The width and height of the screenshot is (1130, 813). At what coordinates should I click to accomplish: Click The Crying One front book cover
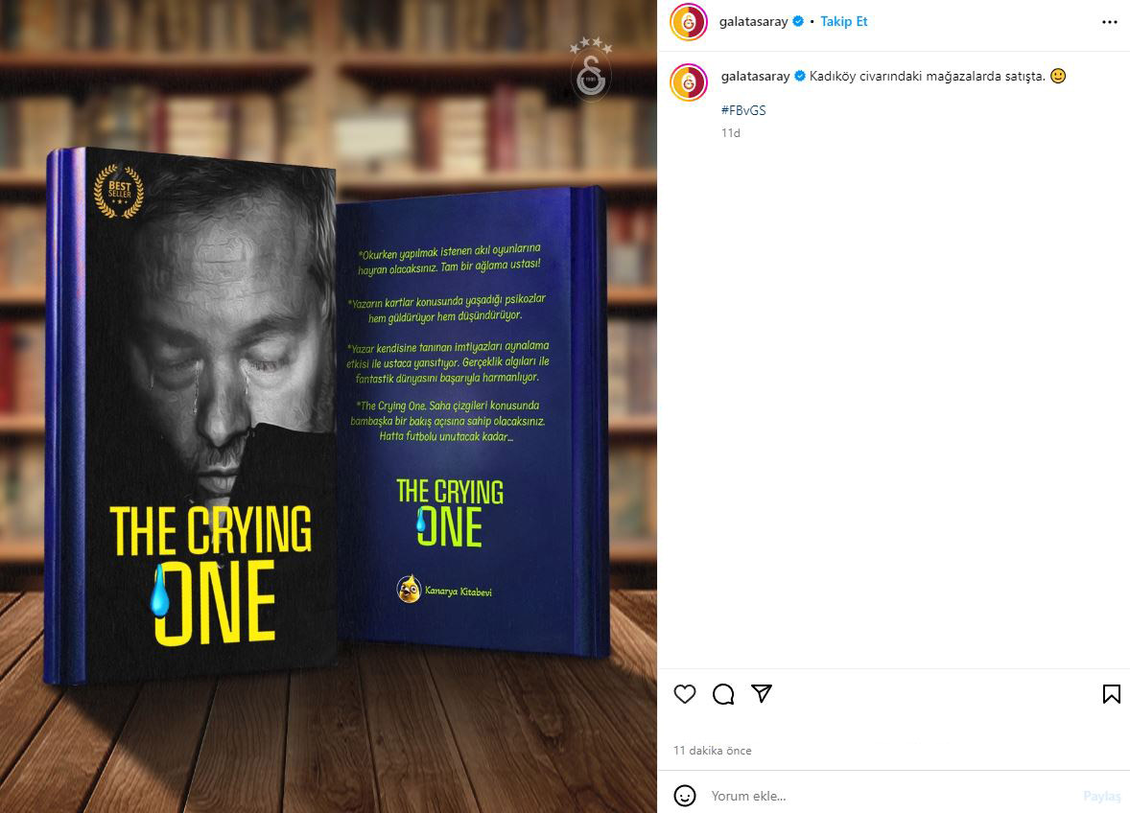(x=191, y=416)
